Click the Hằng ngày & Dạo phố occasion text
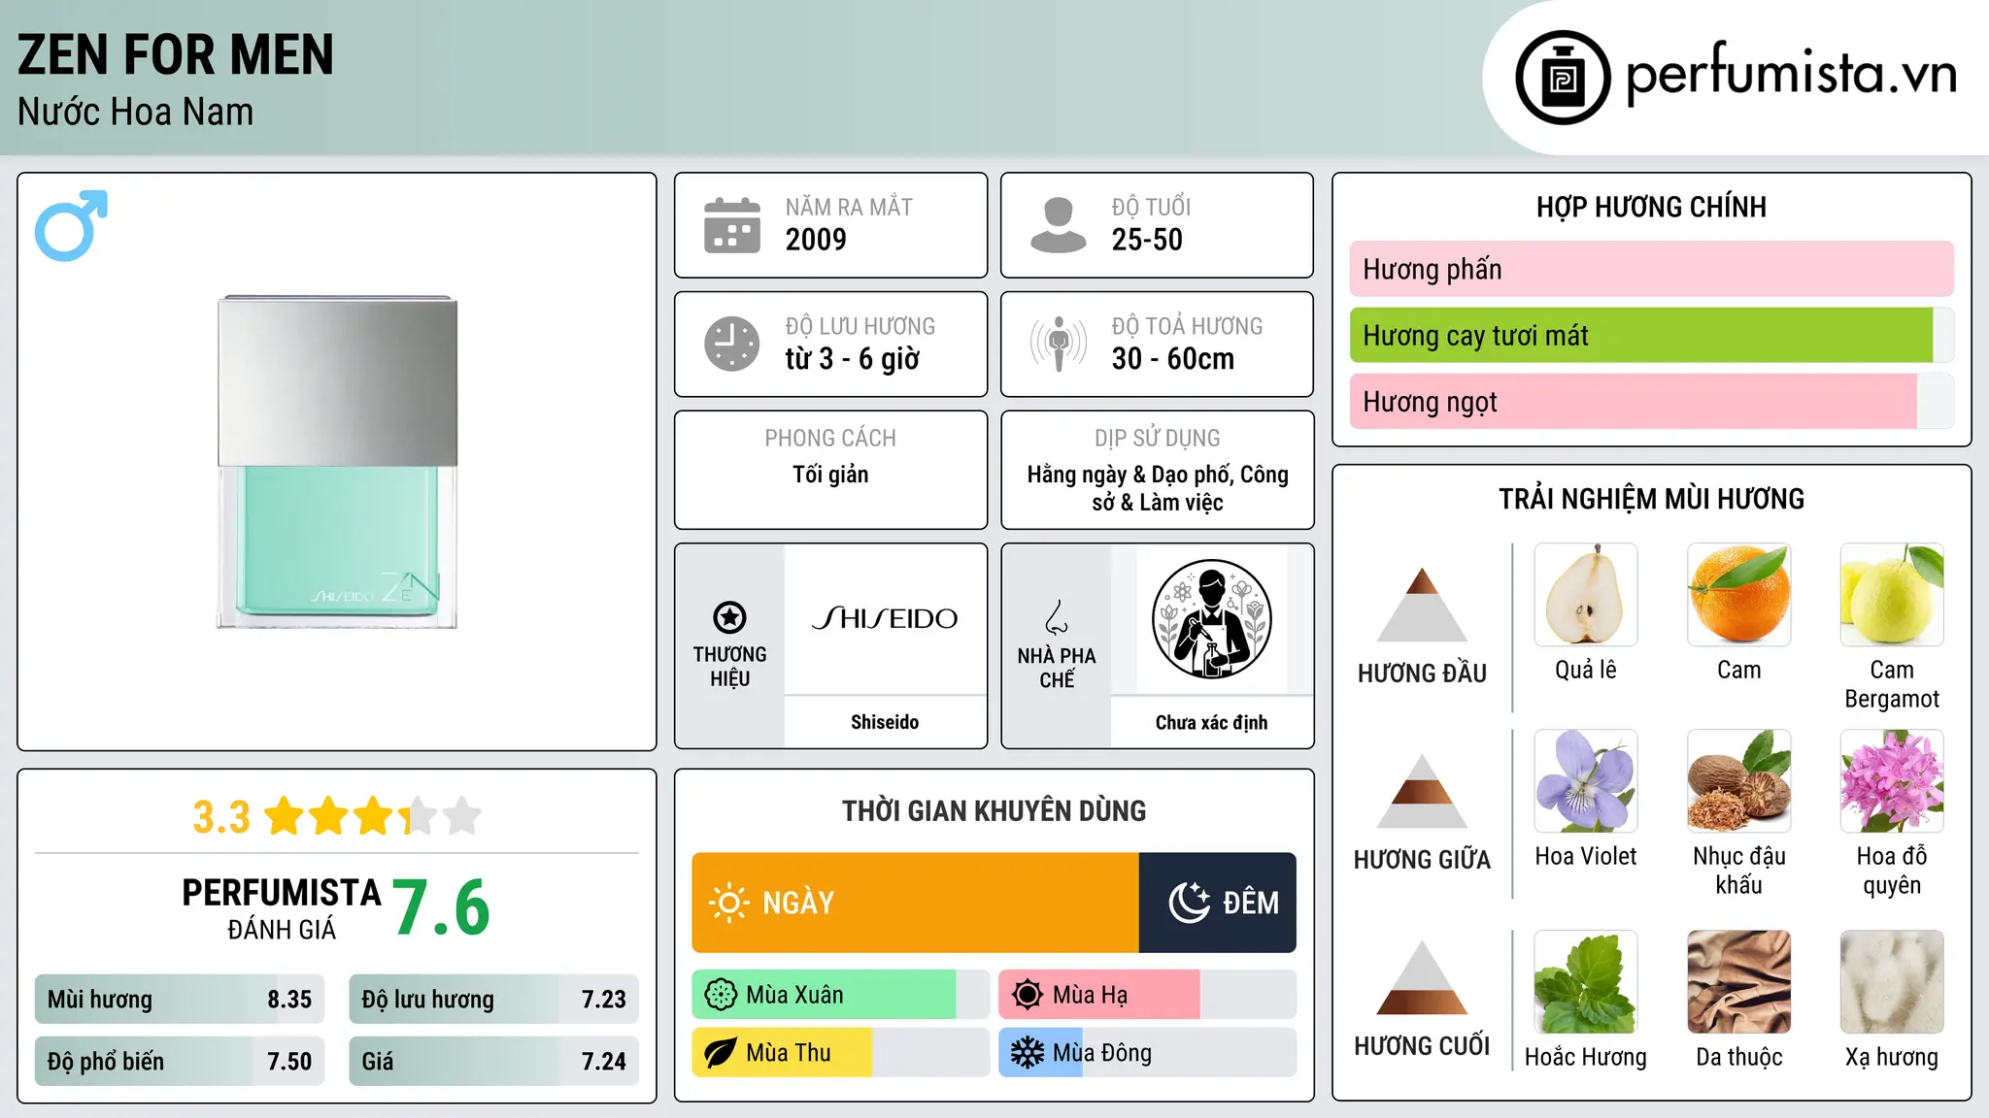The height and width of the screenshot is (1118, 1989). coord(1158,488)
